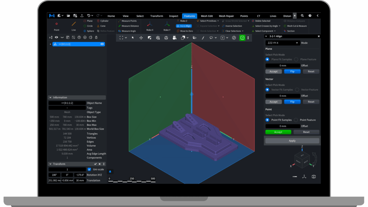The width and height of the screenshot is (368, 207).
Task: Toggle visibility of the mesh object
Action: tap(102, 44)
